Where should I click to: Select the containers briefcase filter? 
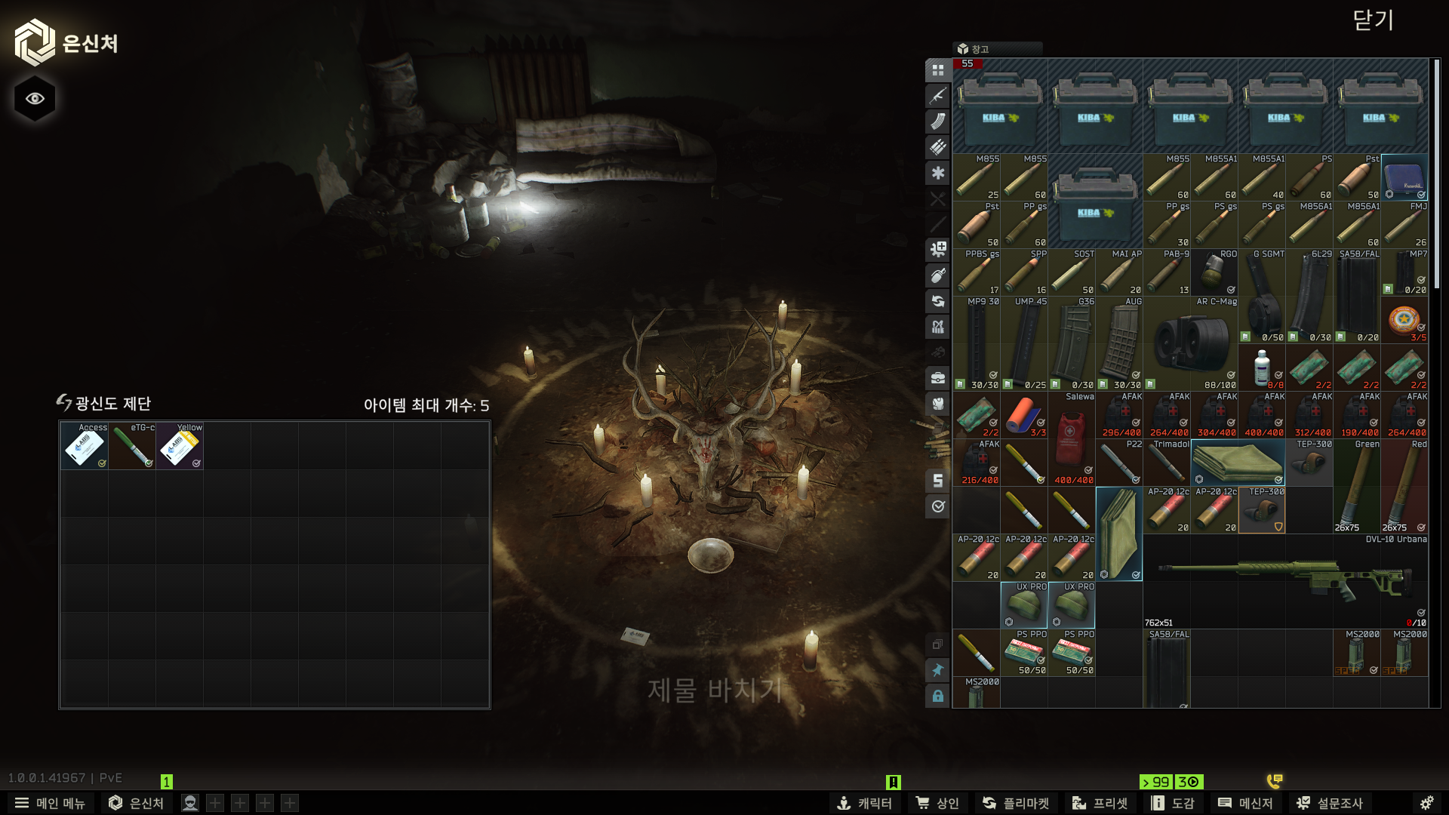click(937, 378)
